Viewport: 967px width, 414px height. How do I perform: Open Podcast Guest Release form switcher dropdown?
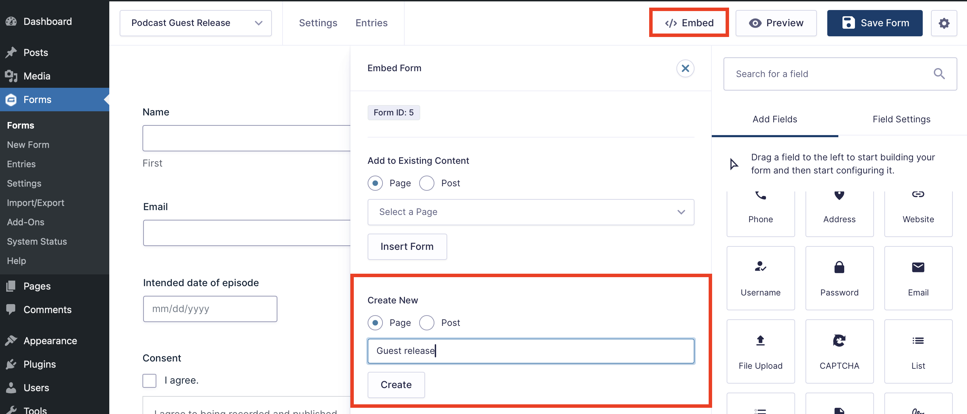point(195,23)
